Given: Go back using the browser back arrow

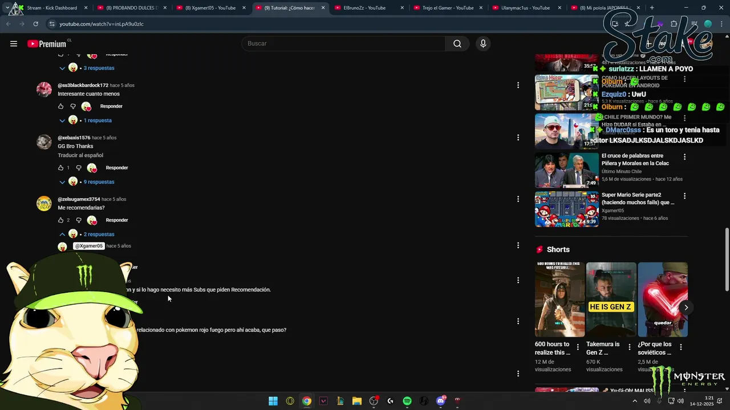Looking at the screenshot, I should [9, 24].
